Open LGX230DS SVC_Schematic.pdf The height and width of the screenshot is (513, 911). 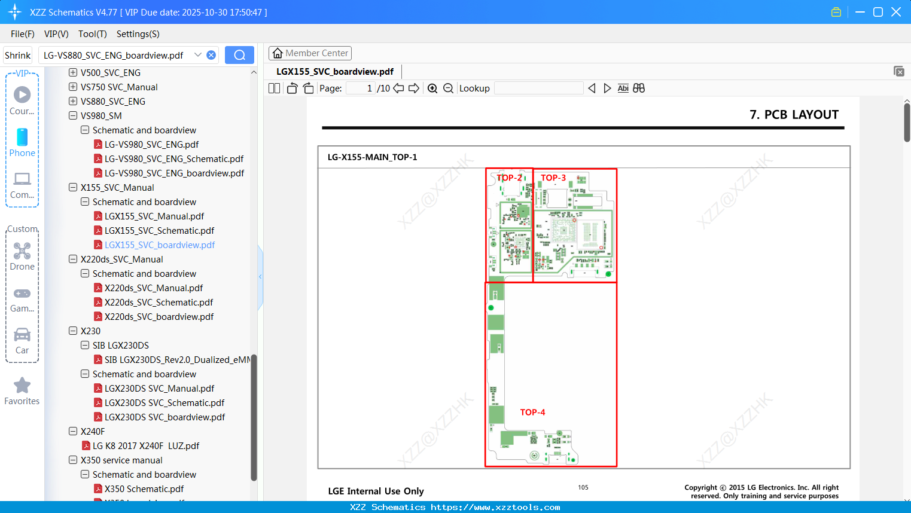point(164,402)
